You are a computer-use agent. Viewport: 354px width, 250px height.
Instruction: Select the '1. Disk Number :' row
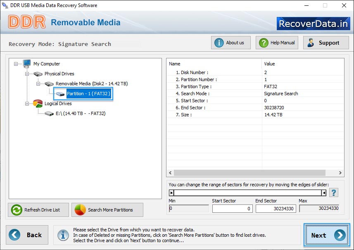255,72
